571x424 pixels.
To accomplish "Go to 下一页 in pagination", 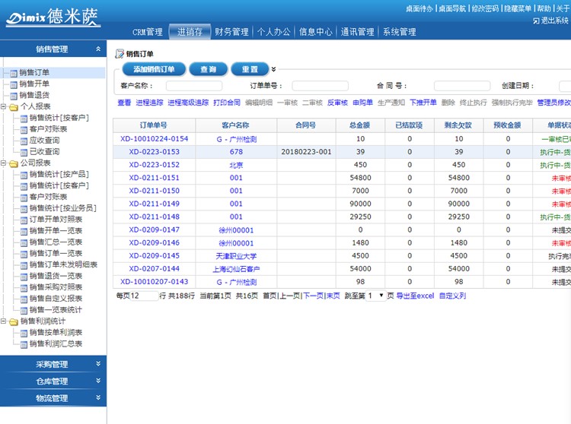I will coord(314,296).
